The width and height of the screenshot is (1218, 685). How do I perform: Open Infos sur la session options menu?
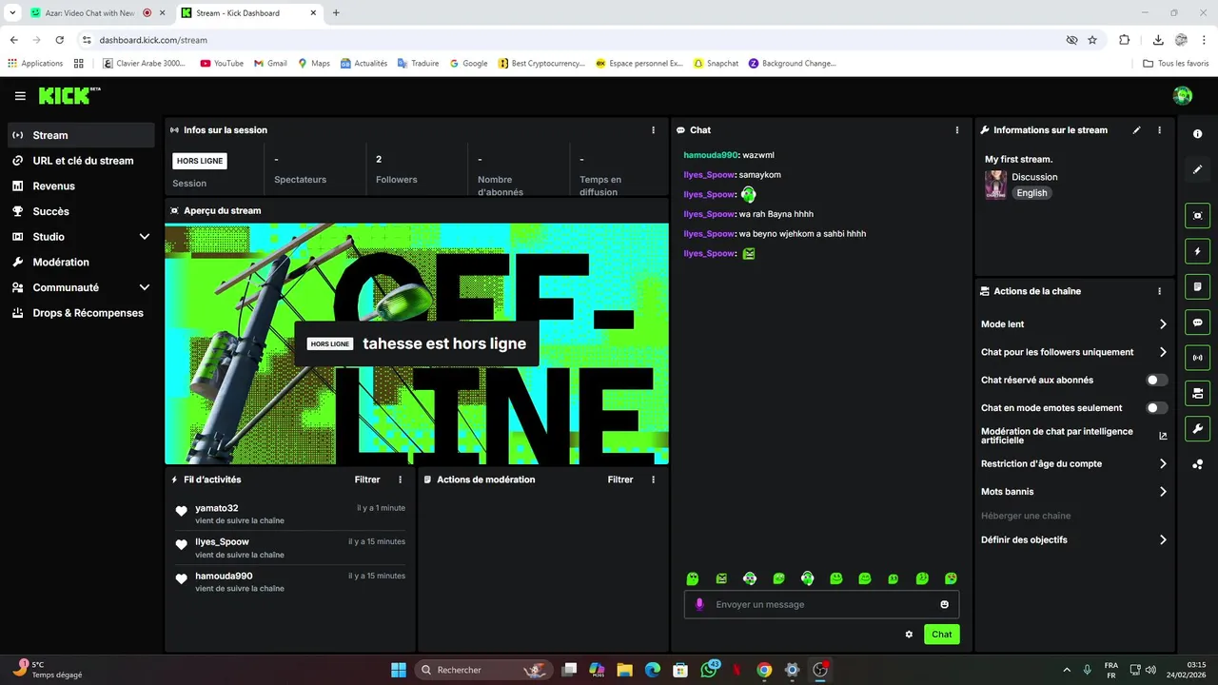click(x=653, y=130)
